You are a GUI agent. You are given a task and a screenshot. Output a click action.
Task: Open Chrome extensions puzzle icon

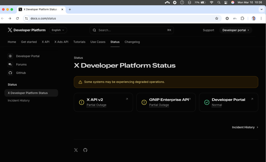click(x=242, y=18)
